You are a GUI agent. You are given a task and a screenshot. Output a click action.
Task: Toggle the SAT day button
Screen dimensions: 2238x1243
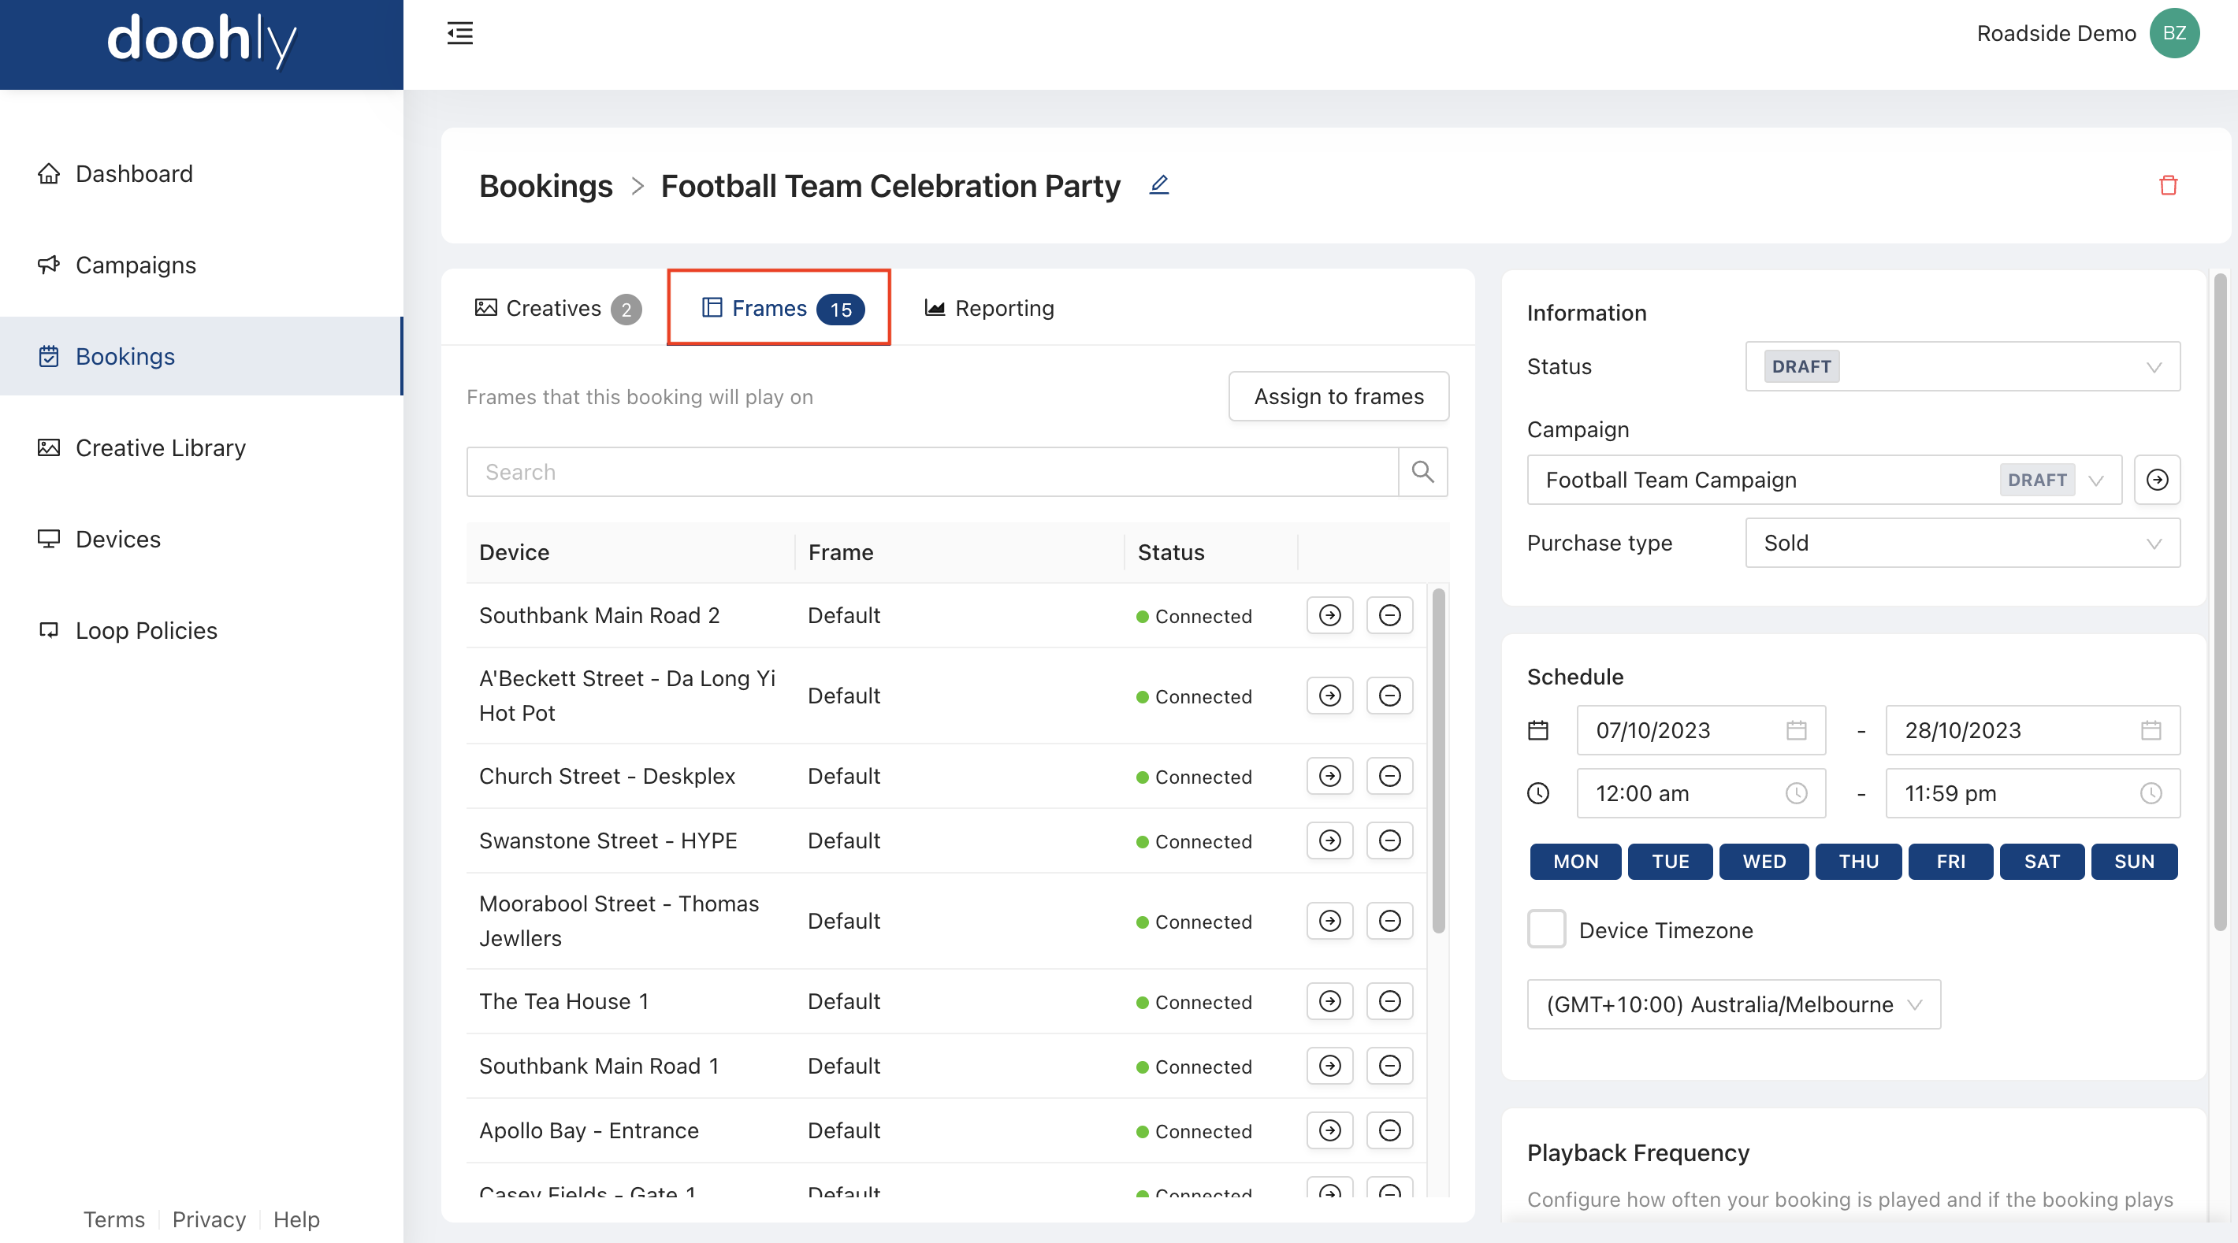tap(2041, 861)
